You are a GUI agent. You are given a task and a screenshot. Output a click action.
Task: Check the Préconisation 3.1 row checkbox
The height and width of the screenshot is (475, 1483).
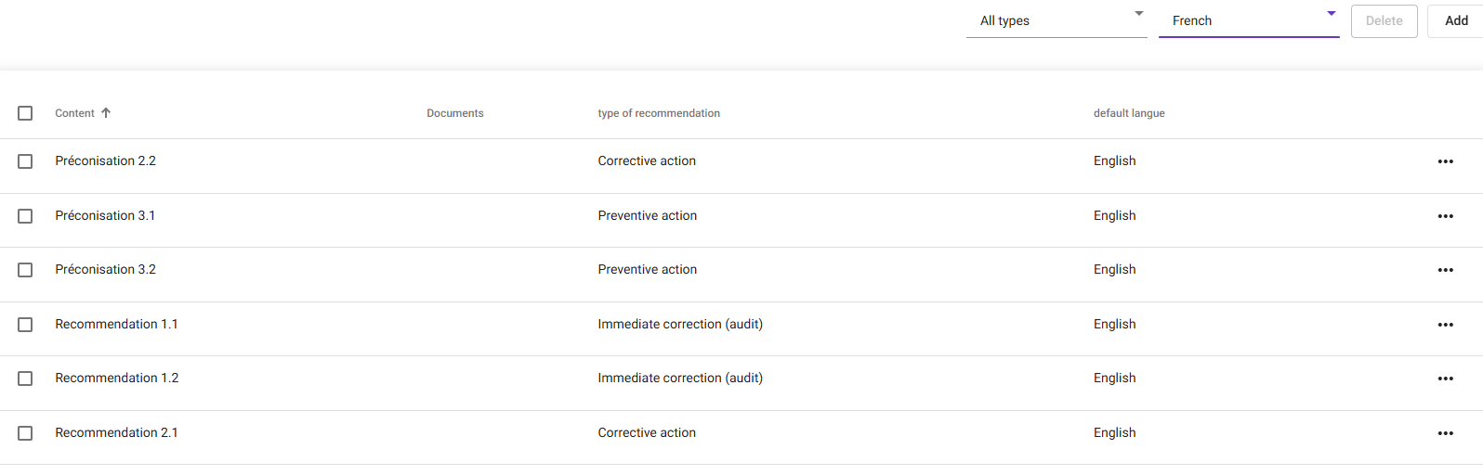(25, 216)
